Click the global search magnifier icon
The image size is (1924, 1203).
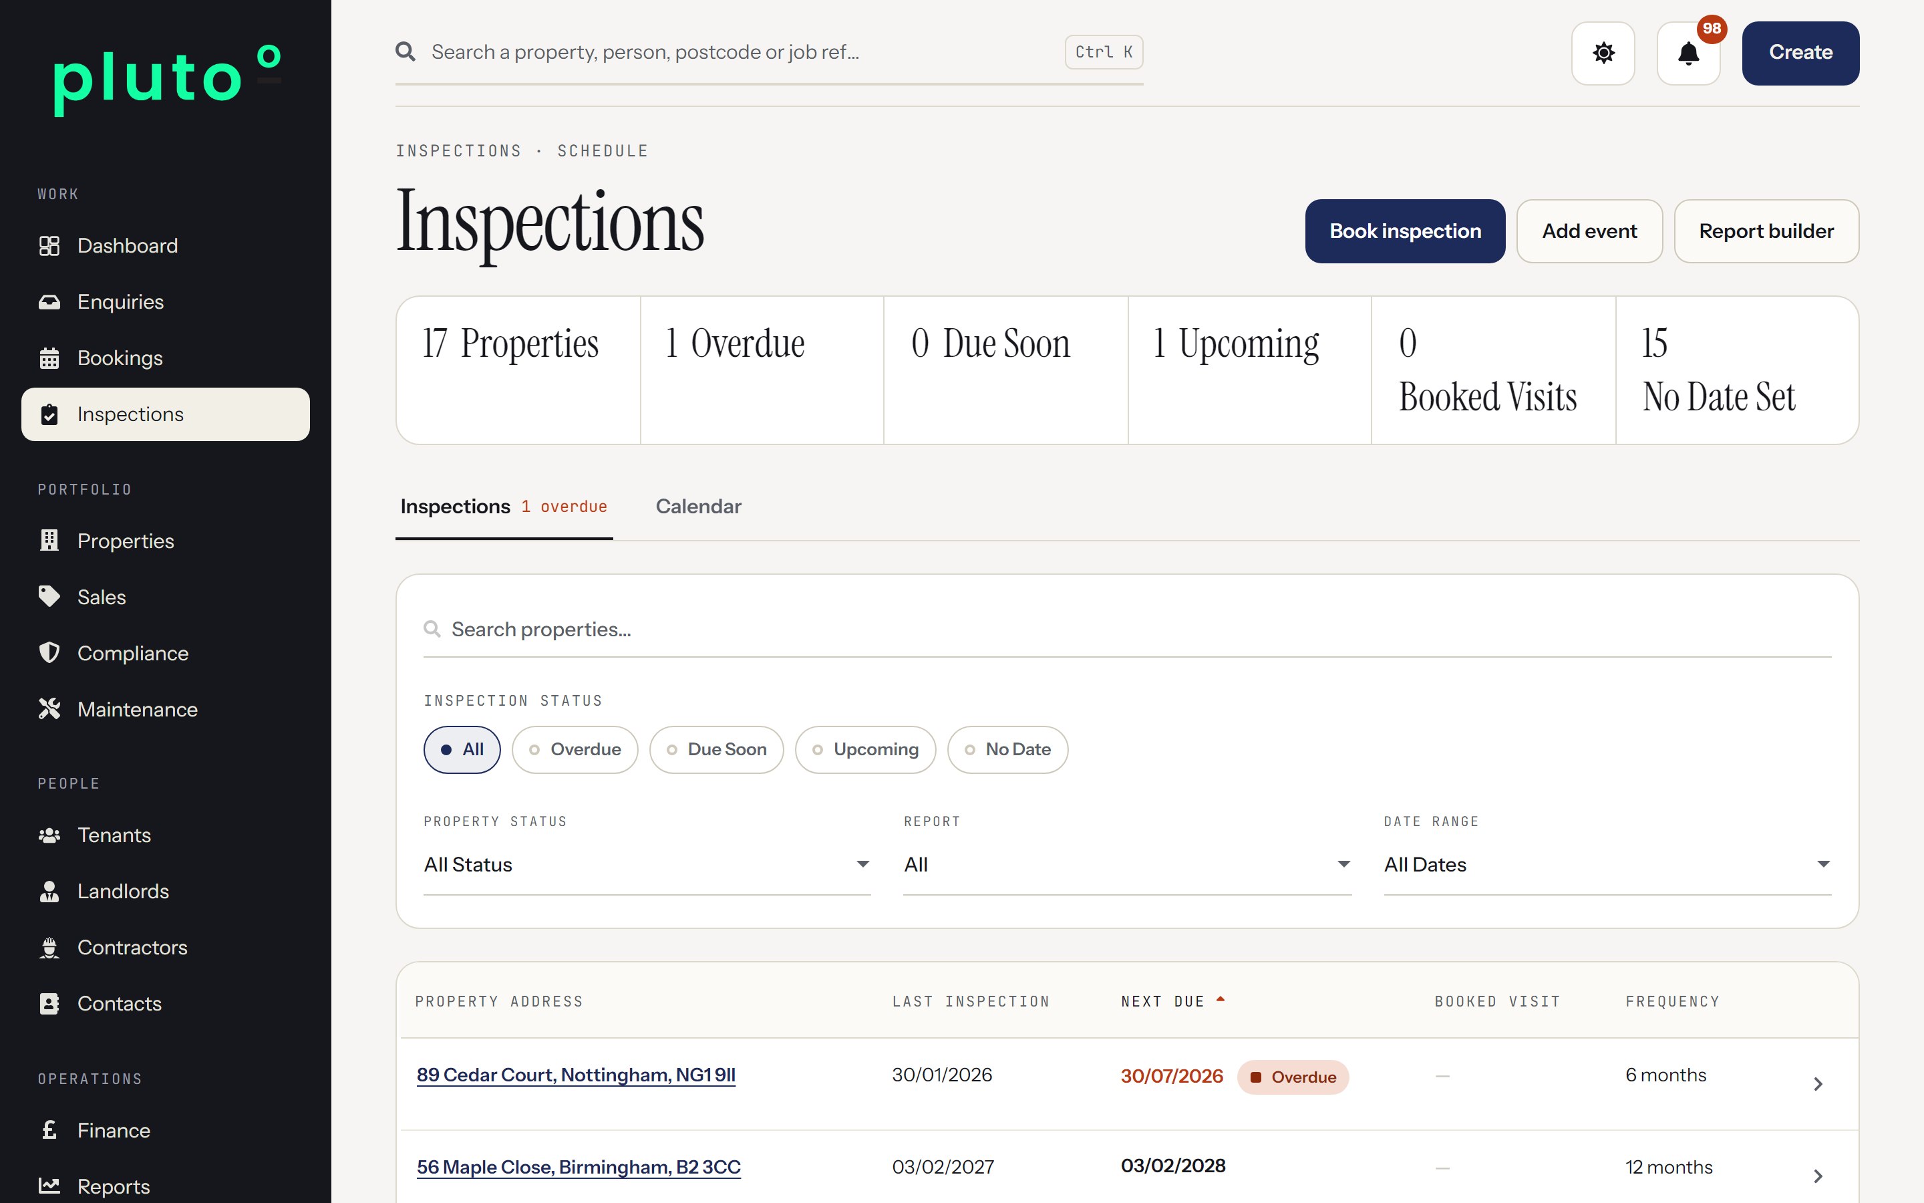406,51
